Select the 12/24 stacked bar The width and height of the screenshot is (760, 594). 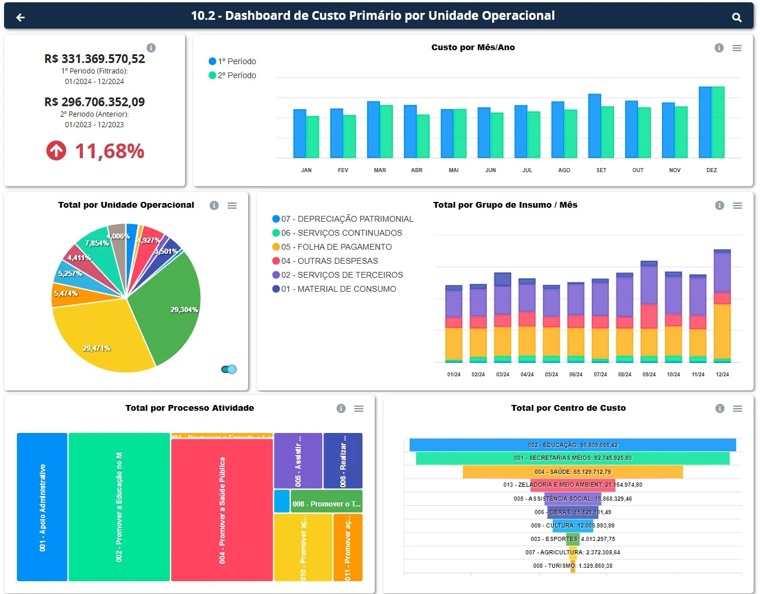click(x=722, y=306)
